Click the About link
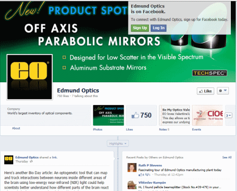This screenshot has height=191, width=237. click(16, 128)
